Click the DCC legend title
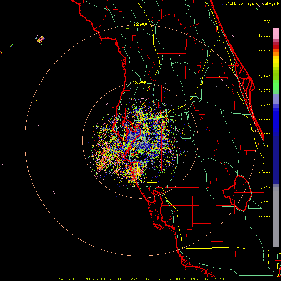281x281 pixels. [x=274, y=19]
